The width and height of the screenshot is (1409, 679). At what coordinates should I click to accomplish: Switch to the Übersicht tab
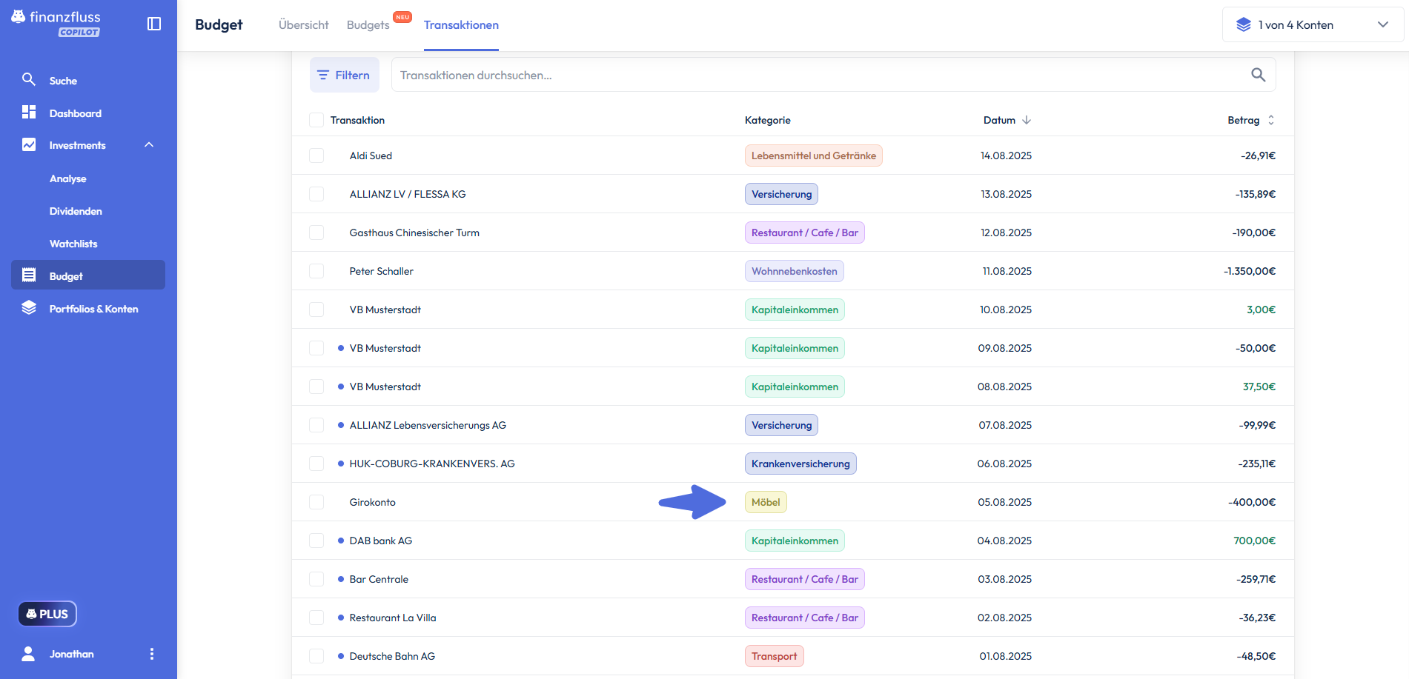[303, 25]
